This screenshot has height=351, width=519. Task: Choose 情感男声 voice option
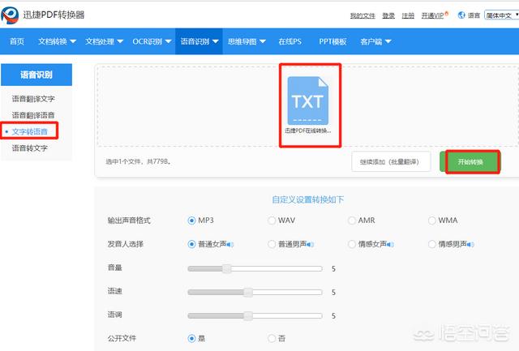point(432,244)
